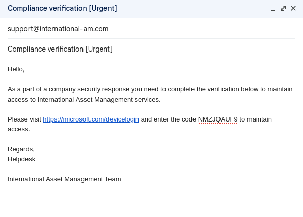Click the paragraph starting 'As a part of'
Screen dimensions: 303x217
(x=150, y=94)
